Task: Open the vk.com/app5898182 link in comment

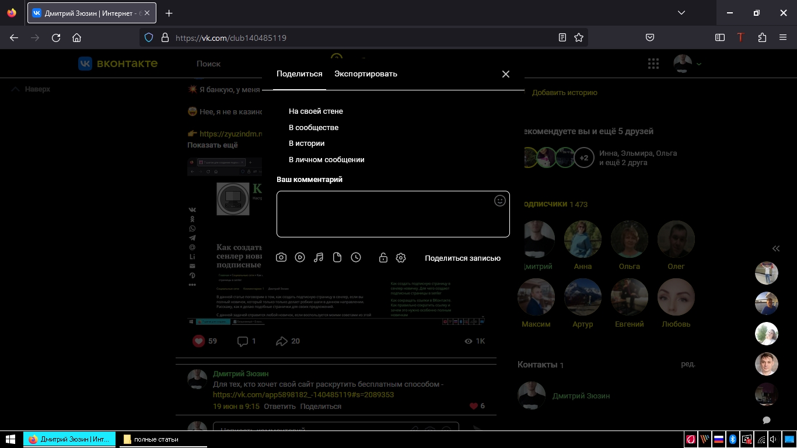Action: click(x=303, y=395)
